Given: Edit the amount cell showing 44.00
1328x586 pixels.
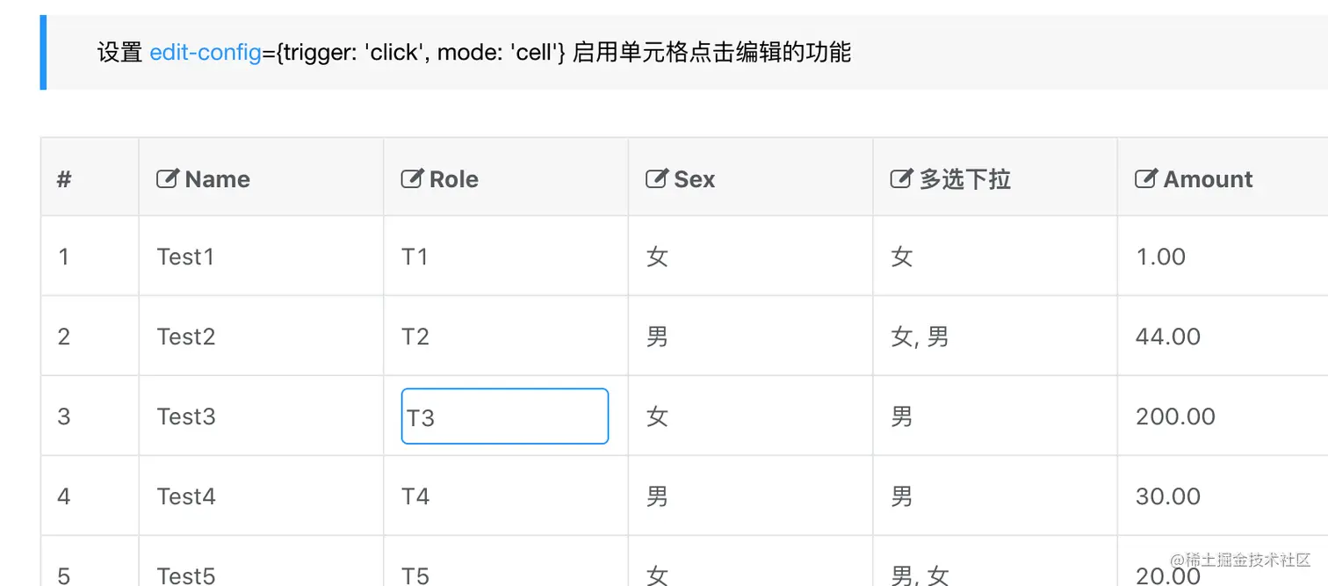Looking at the screenshot, I should click(x=1167, y=336).
